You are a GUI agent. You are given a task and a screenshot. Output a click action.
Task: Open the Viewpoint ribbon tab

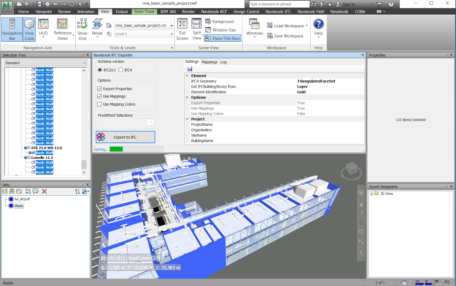(44, 12)
